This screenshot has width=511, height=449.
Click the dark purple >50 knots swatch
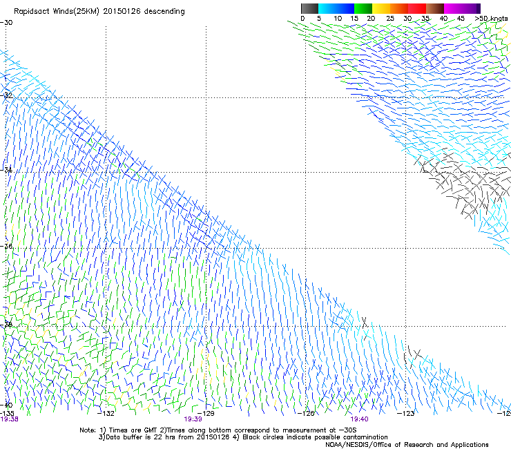(x=478, y=8)
